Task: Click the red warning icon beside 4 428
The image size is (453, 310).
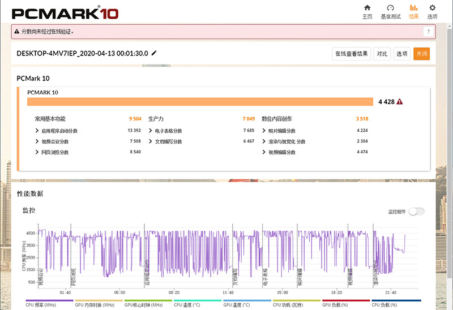Action: [x=400, y=102]
